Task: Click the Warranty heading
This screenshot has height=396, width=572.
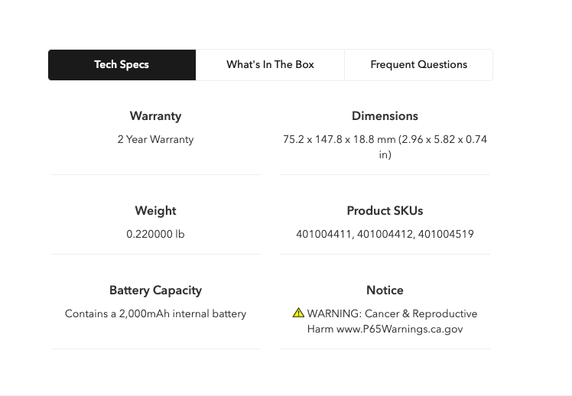Action: (155, 116)
